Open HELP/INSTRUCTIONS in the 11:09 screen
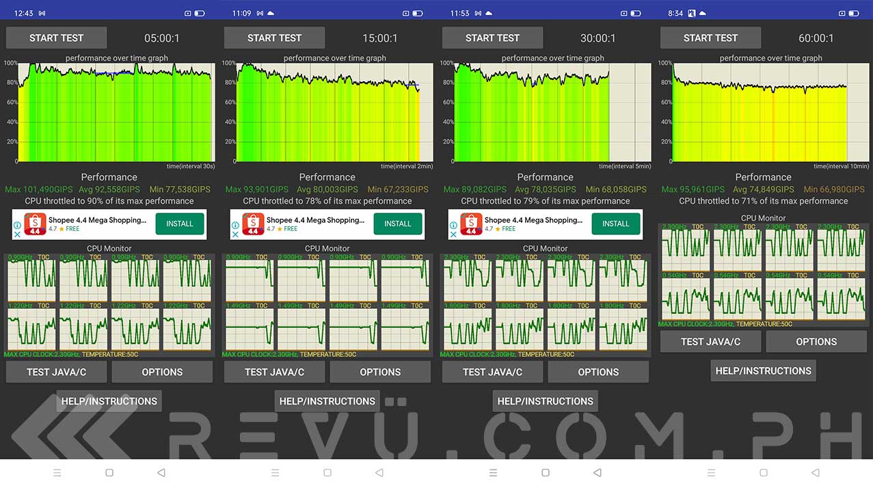 pos(327,401)
